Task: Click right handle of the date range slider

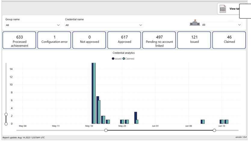Action: (x=214, y=130)
